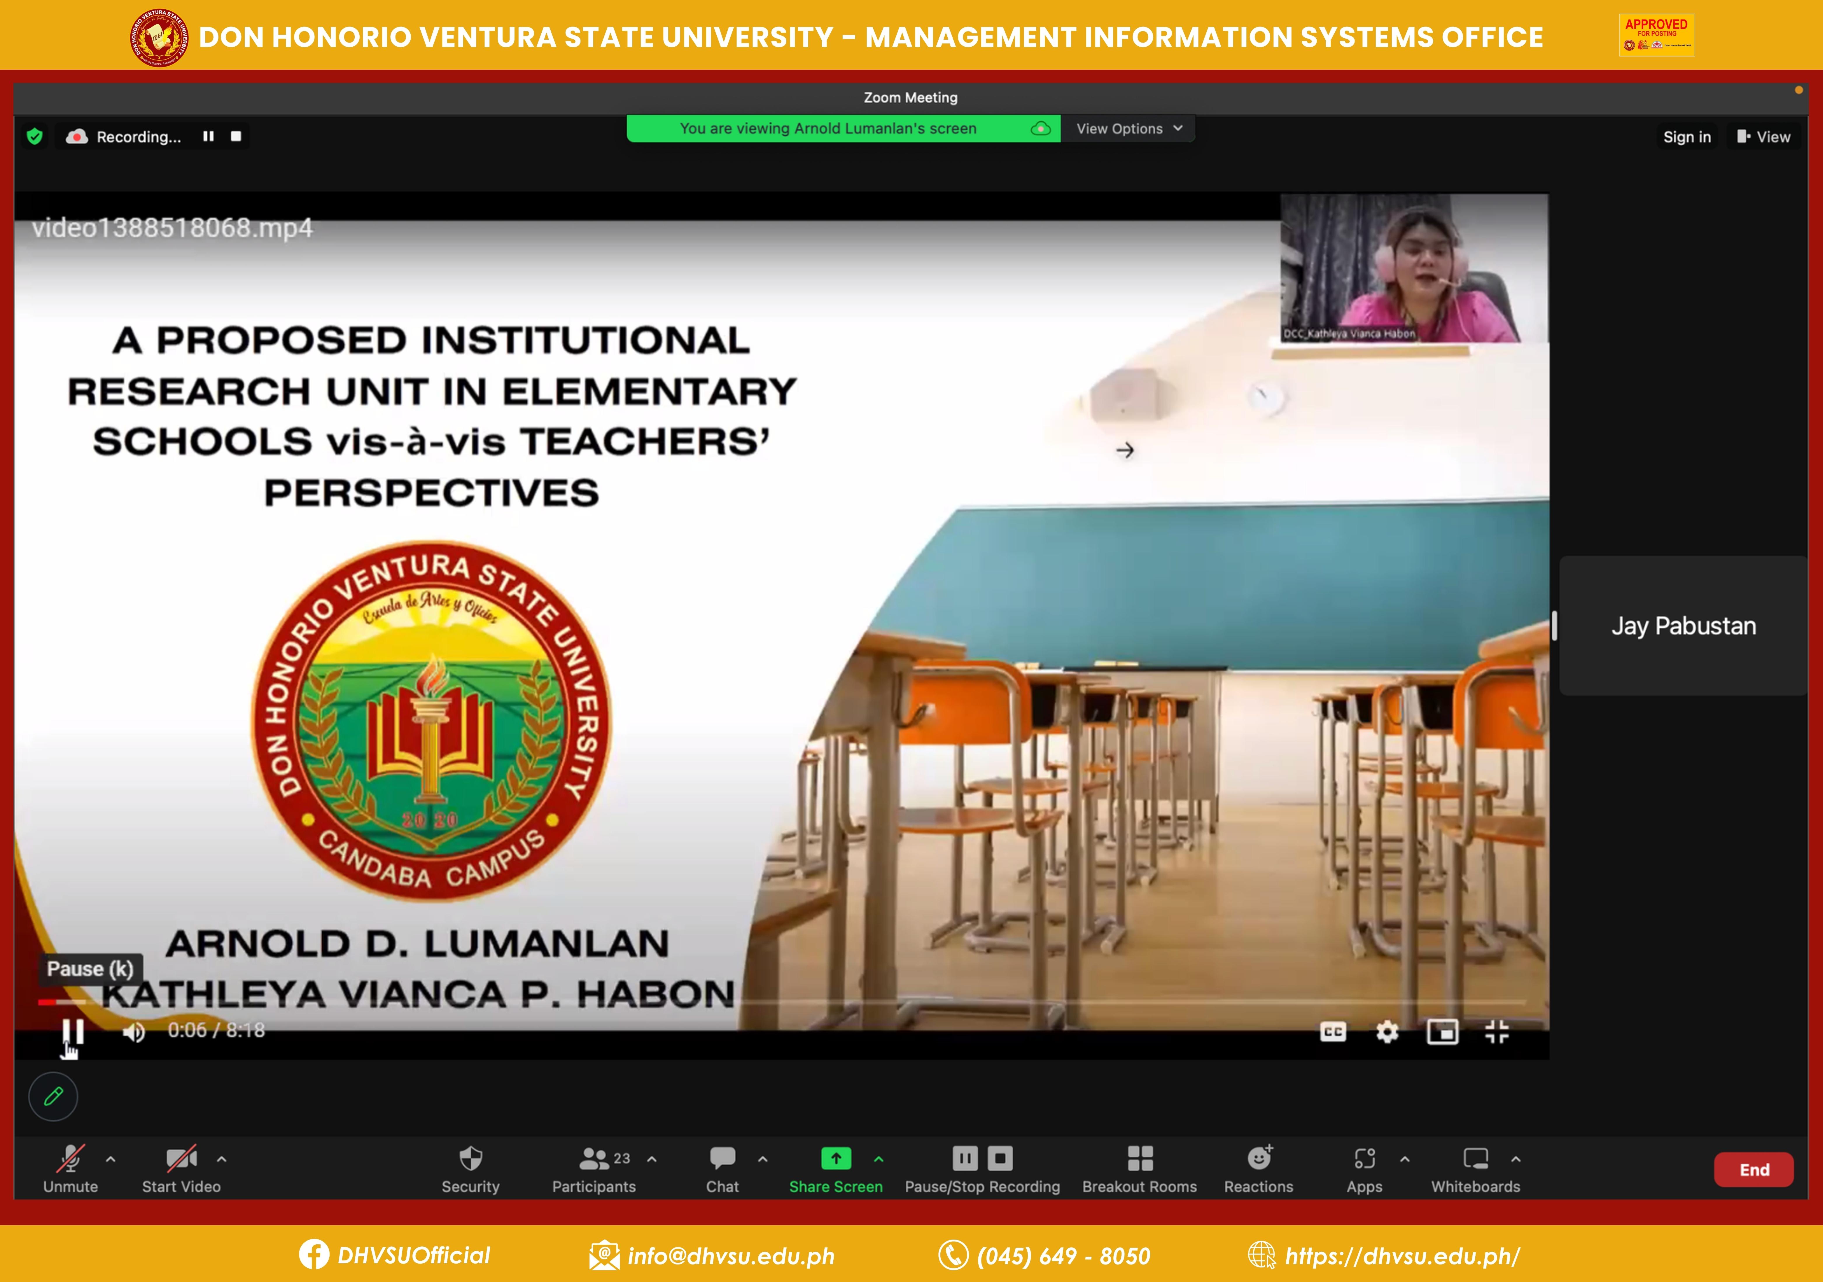Viewport: 1823px width, 1282px height.
Task: Click the green encryption shield icon
Action: pyautogui.click(x=34, y=137)
